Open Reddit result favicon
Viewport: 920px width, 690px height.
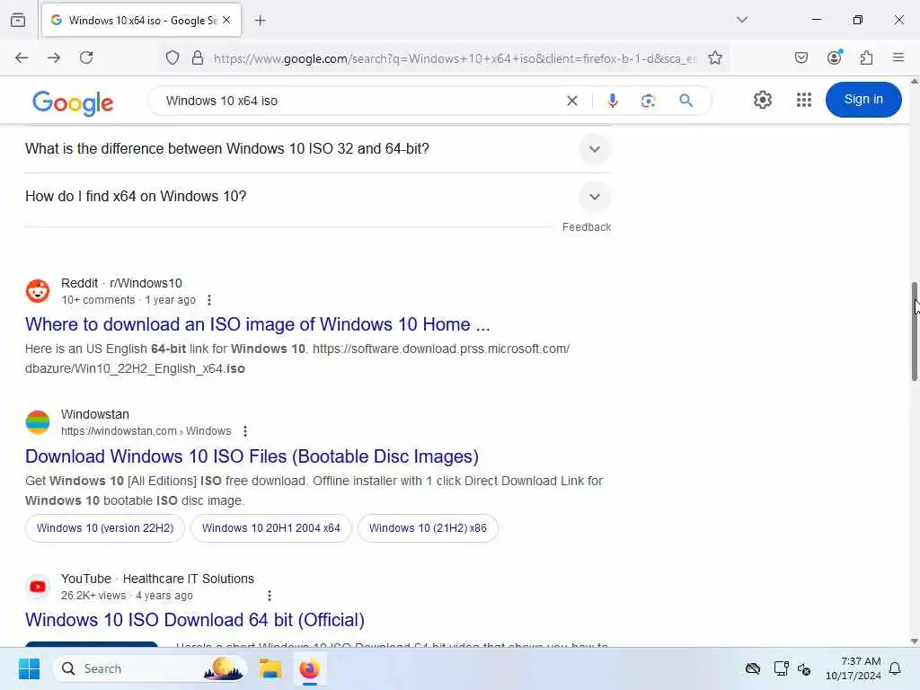pos(38,291)
